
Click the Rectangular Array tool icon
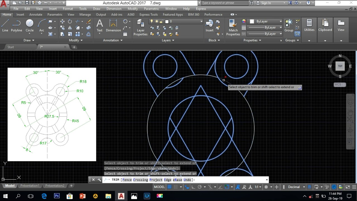pyautogui.click(x=78, y=34)
